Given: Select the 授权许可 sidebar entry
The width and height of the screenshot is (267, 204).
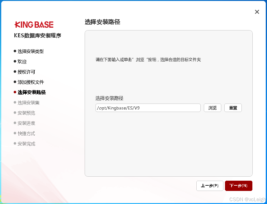Looking at the screenshot, I should pos(27,72).
